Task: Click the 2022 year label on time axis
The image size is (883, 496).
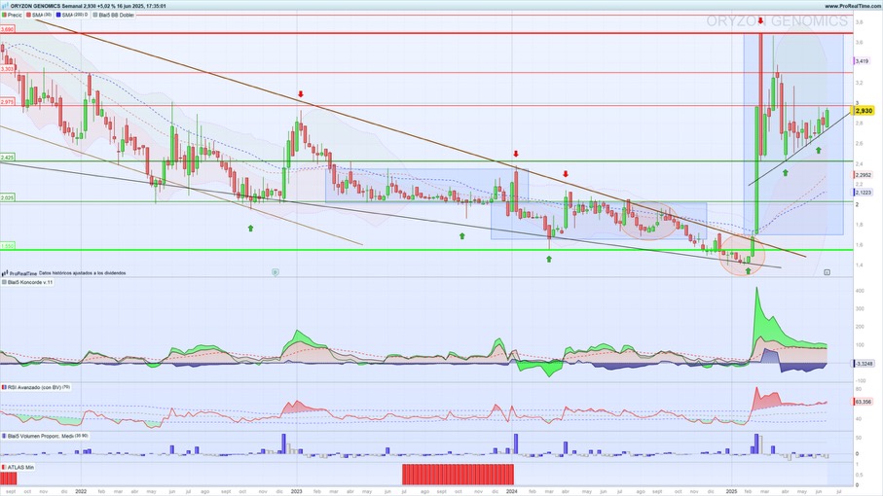Action: pos(81,491)
